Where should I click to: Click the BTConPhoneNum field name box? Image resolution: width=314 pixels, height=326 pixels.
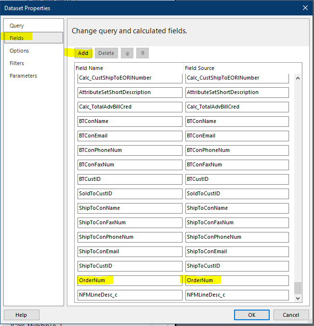pyautogui.click(x=130, y=150)
